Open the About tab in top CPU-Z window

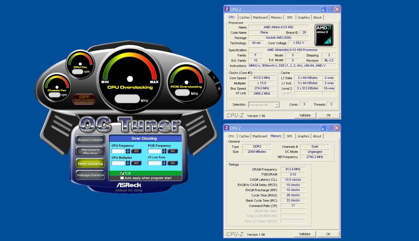pyautogui.click(x=317, y=17)
